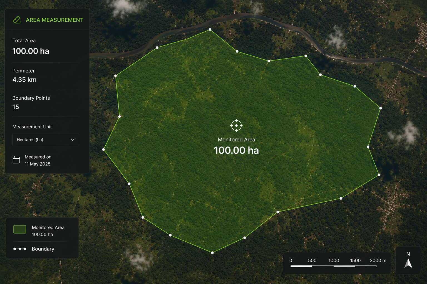Click the '4.35 km' perimeter value

(24, 80)
